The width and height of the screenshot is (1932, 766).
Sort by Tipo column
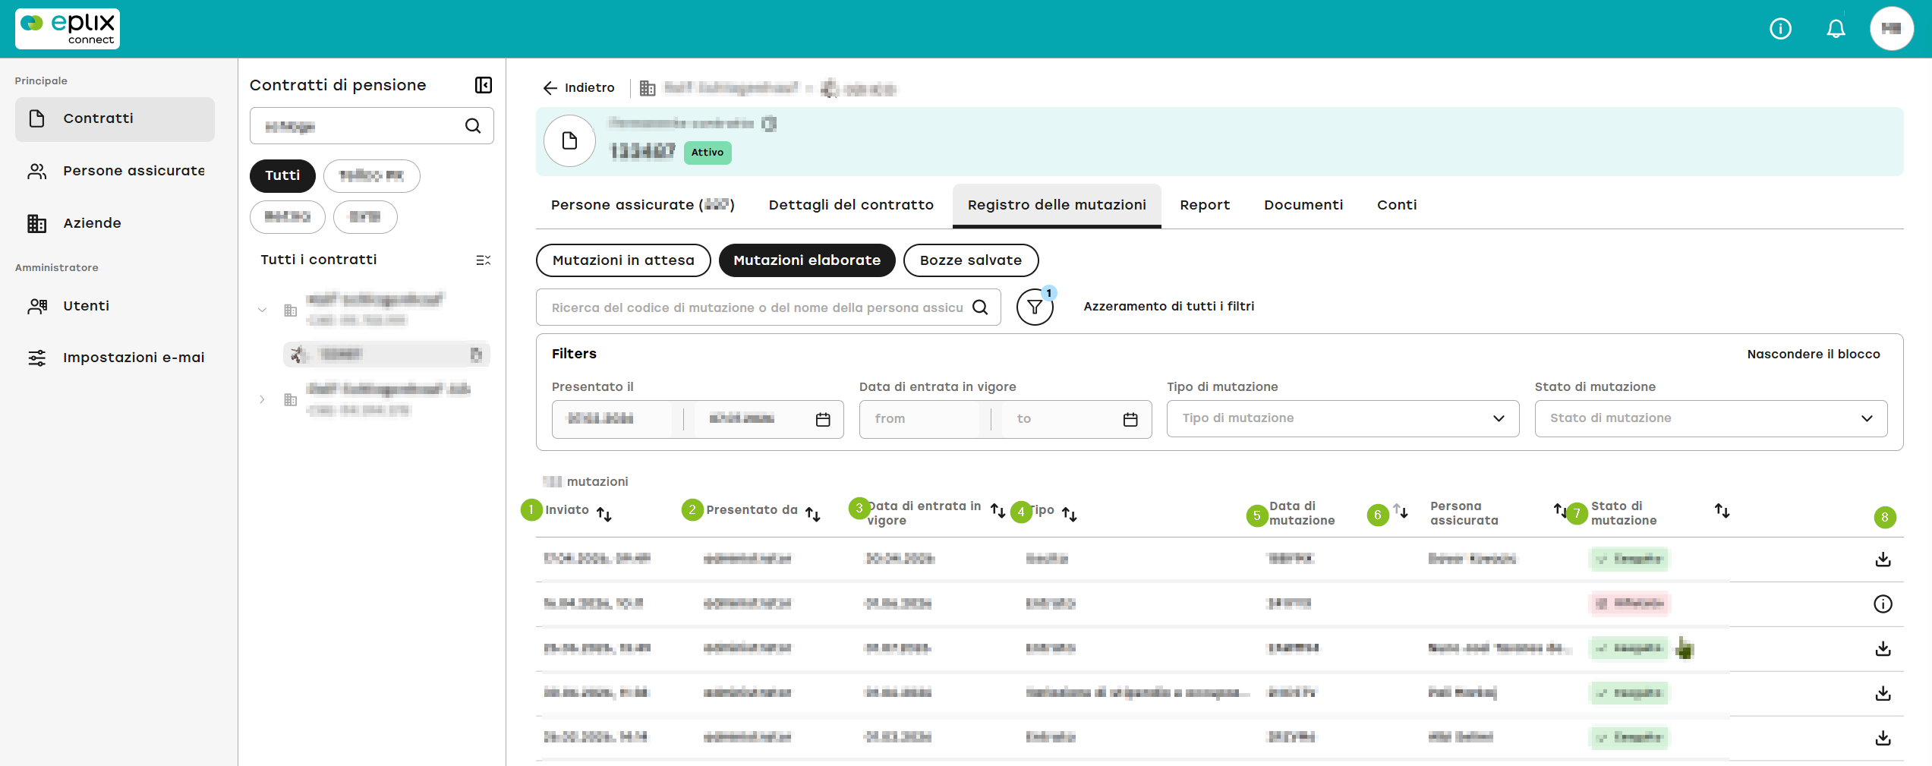point(1070,514)
